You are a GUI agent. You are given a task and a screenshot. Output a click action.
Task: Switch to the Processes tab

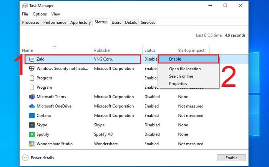[x=31, y=23]
